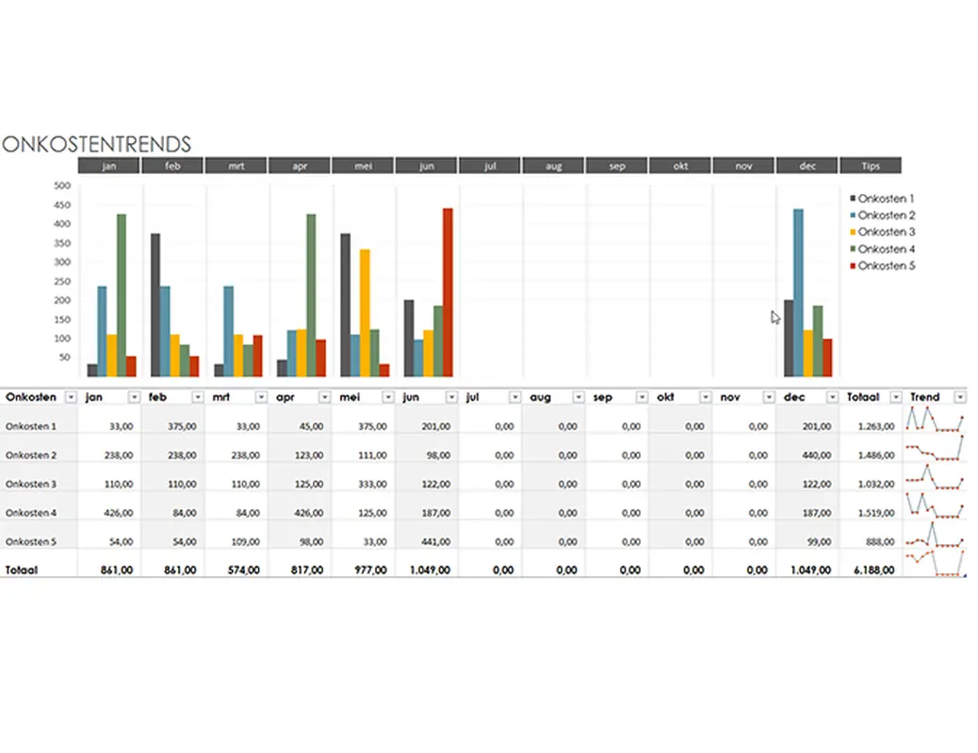978x753 pixels.
Task: Click the red Onkosten 5 legend swatch
Action: (x=854, y=265)
